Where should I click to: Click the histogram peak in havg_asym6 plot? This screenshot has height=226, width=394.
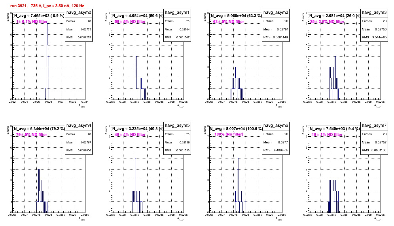pos(238,158)
